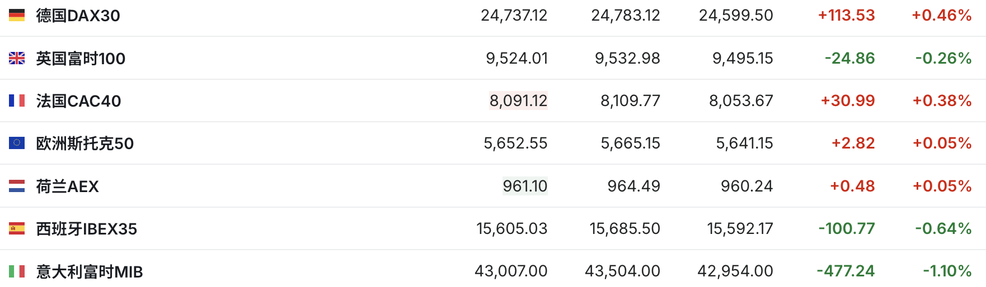Open the 法国CAC40 index page
The height and width of the screenshot is (287, 986).
(x=78, y=101)
